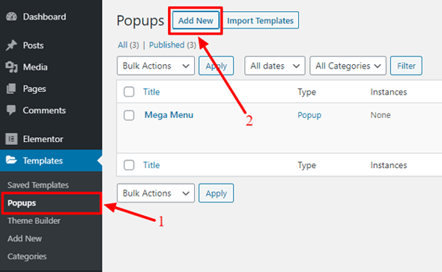
Task: Click the Import Templates button
Action: (x=261, y=20)
